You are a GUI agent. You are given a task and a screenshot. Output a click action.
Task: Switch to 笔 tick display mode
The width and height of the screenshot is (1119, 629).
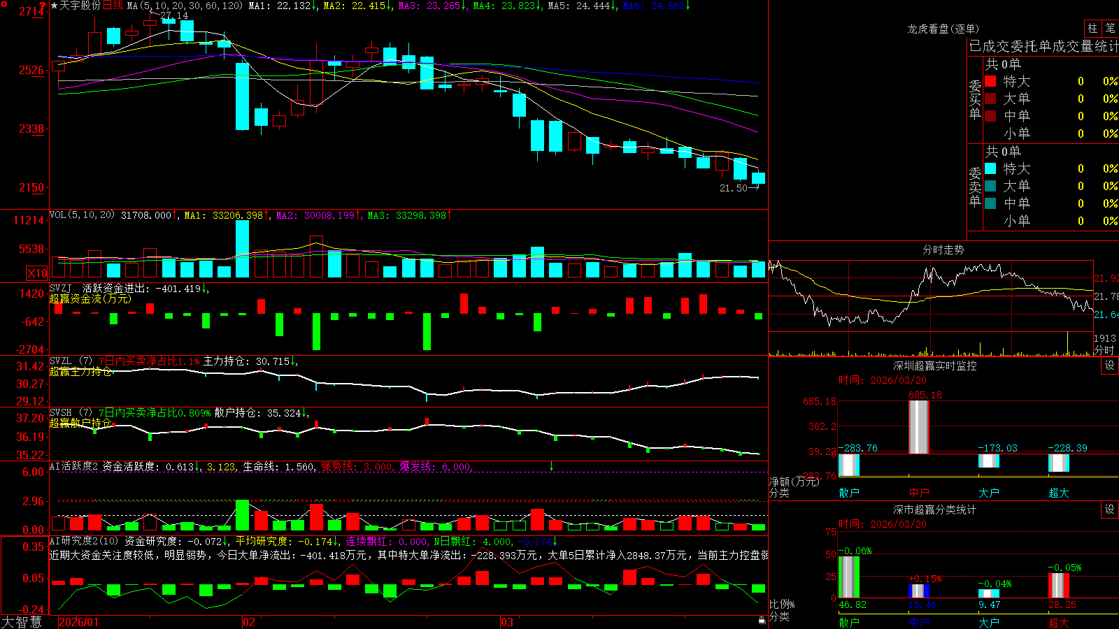click(x=1111, y=28)
